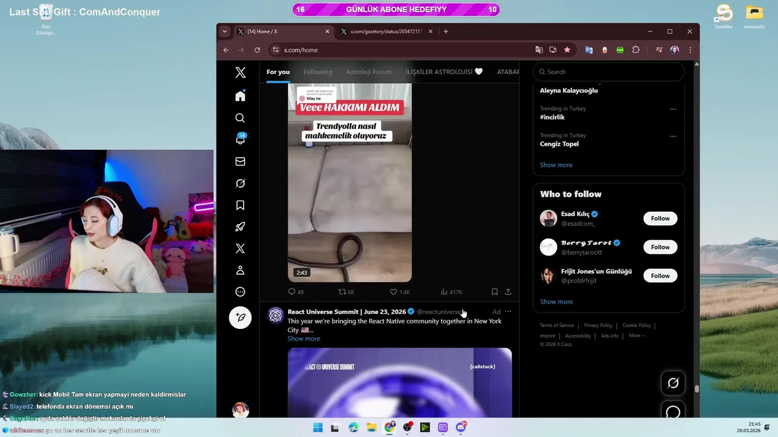Open React Universe Summit ad image
The height and width of the screenshot is (437, 778).
(x=399, y=382)
